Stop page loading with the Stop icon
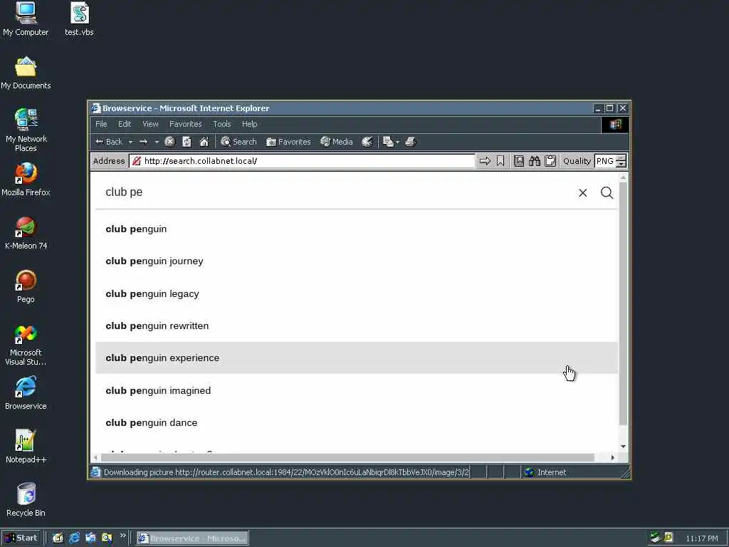This screenshot has height=547, width=729. coord(169,142)
